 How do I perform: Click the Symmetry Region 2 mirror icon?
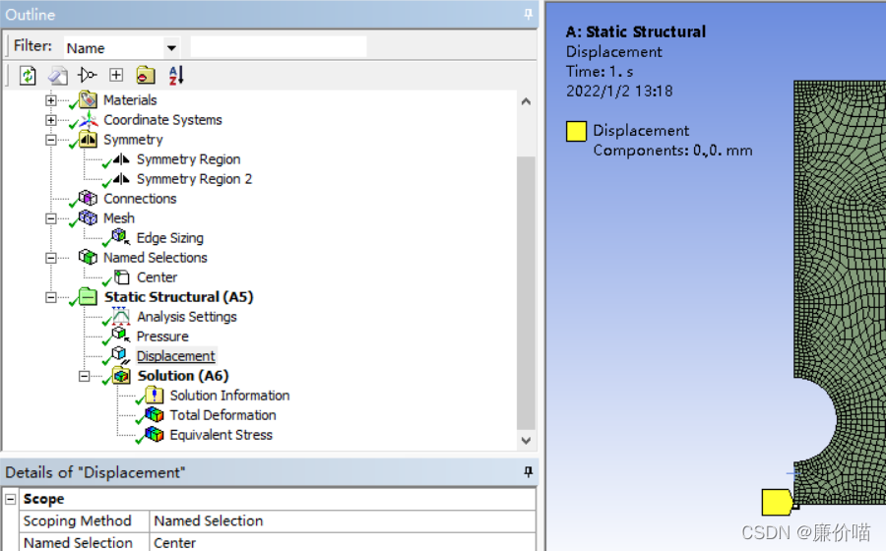tap(121, 179)
